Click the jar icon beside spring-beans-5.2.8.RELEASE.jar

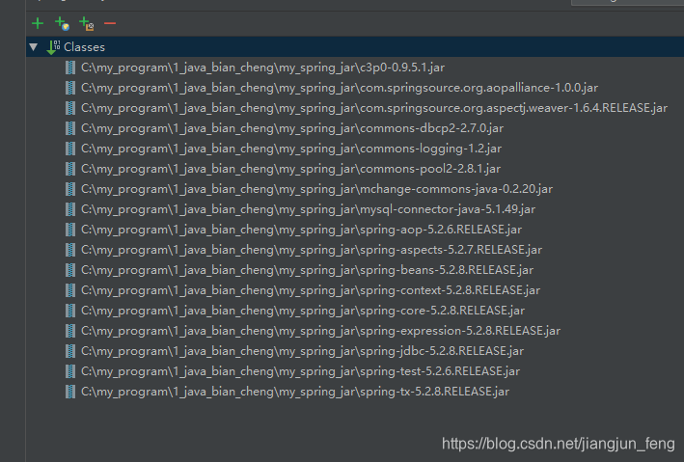(x=70, y=270)
